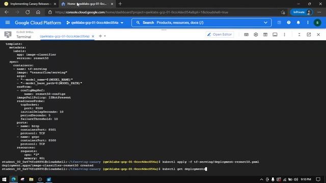This screenshot has height=183, width=326.
Task: Click the 'memory: 4Gi' line
Action: [34, 158]
